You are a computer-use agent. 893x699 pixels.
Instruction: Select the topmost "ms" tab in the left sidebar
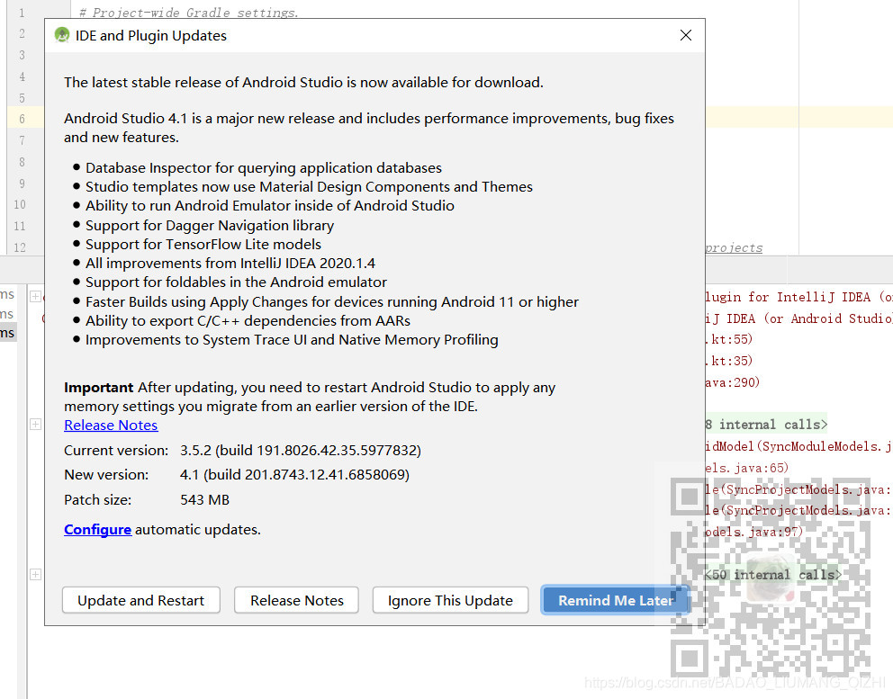[7, 294]
